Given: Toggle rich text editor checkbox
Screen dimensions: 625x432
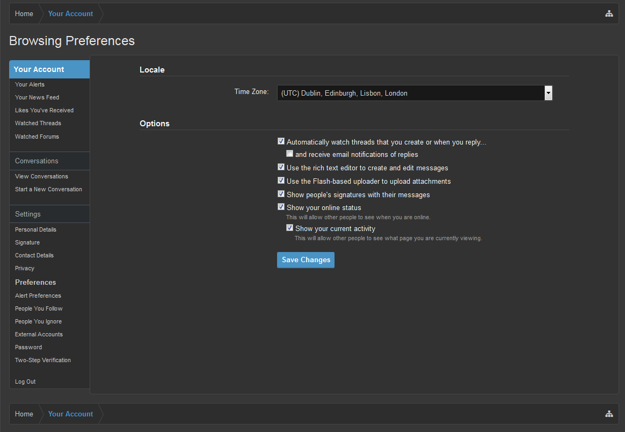Looking at the screenshot, I should click(281, 167).
